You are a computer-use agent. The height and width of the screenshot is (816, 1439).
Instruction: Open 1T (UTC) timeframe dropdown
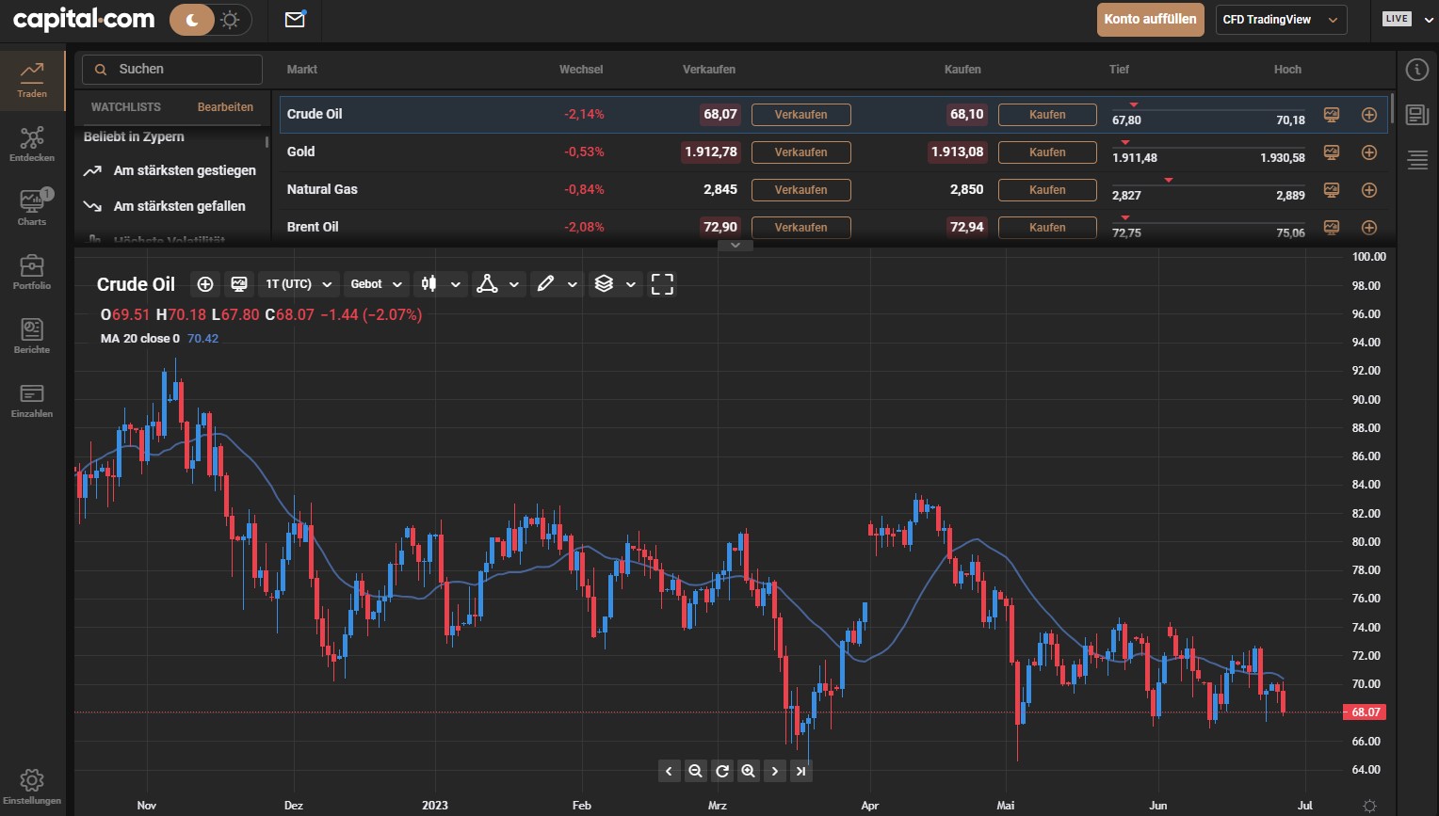[299, 284]
